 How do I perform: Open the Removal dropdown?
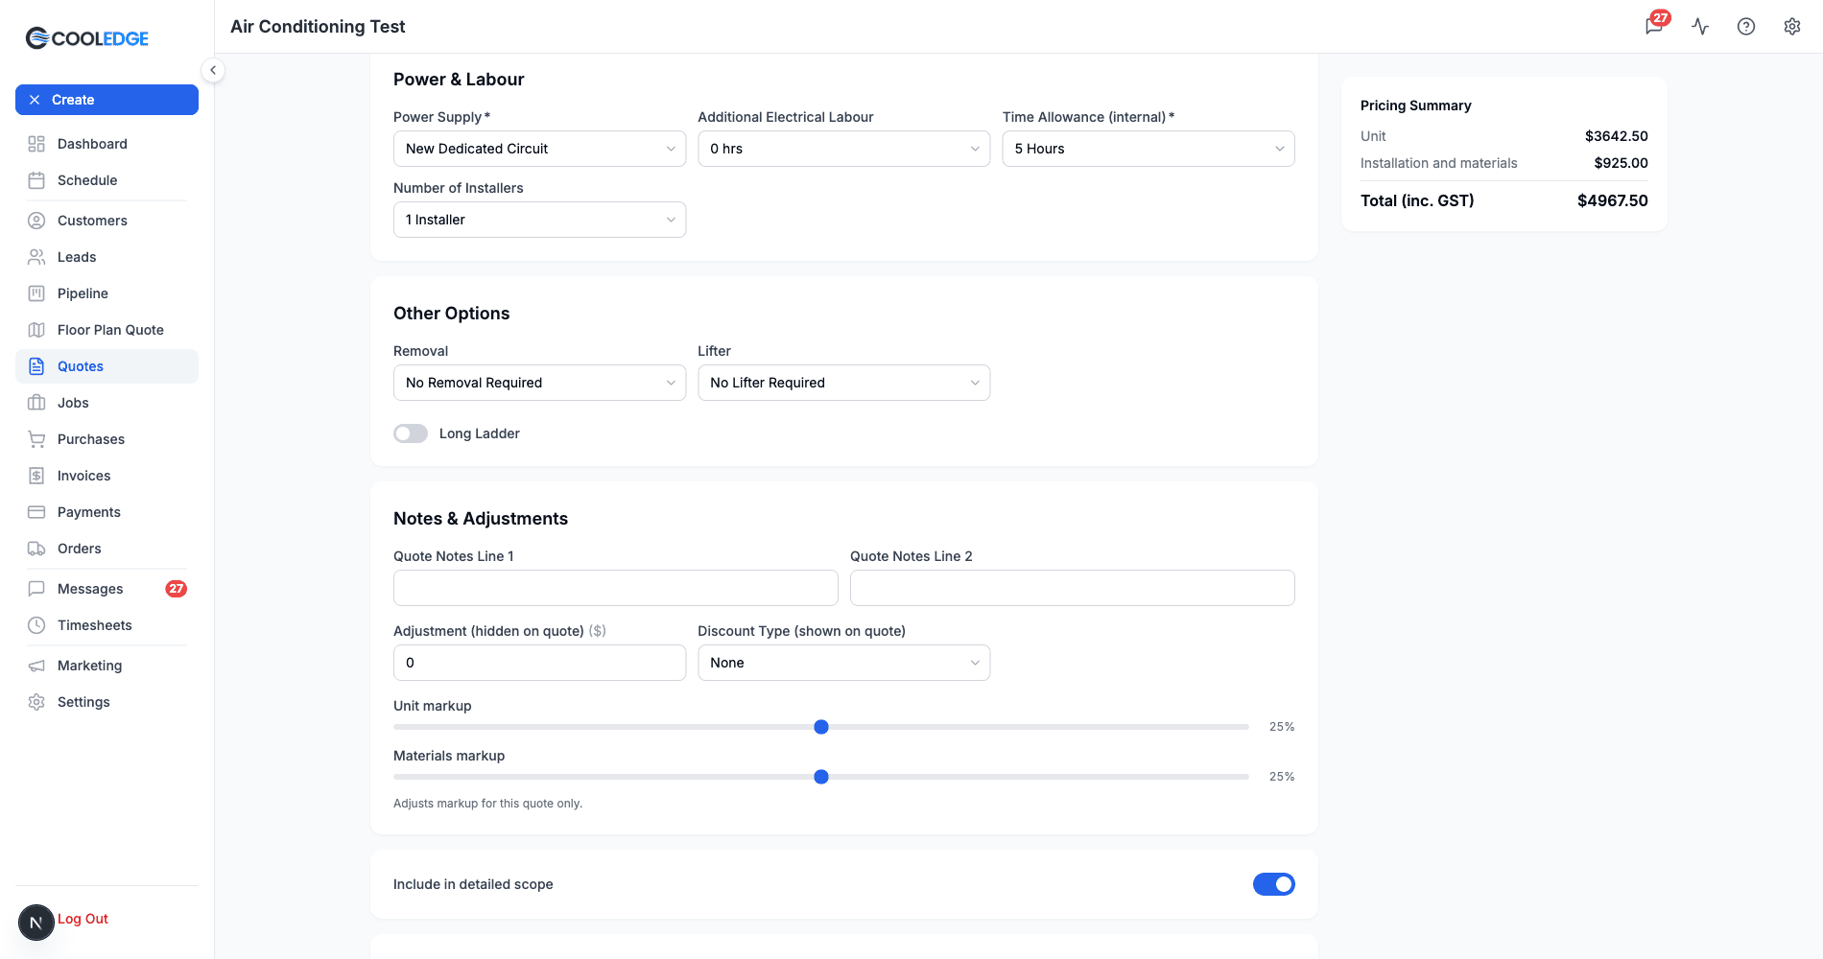539,383
